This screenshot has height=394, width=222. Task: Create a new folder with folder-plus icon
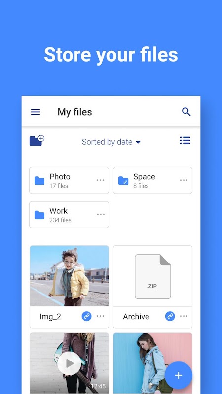[37, 141]
